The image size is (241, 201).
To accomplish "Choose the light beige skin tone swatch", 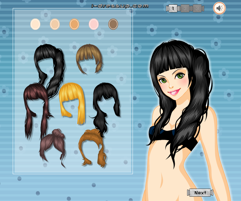I will tap(55, 24).
